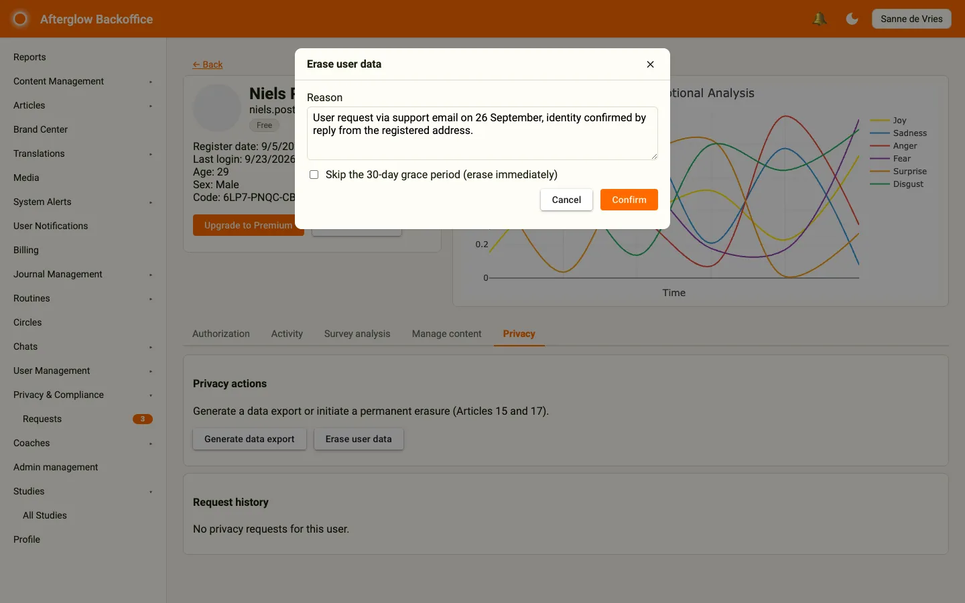Open the Manage content tab
Viewport: 965px width, 603px height.
[x=447, y=334]
